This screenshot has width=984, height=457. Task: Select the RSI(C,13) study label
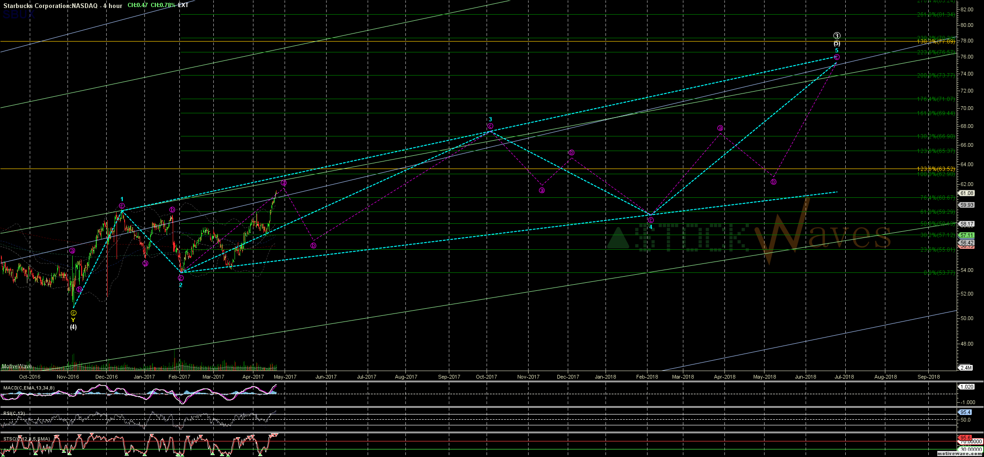coord(14,414)
